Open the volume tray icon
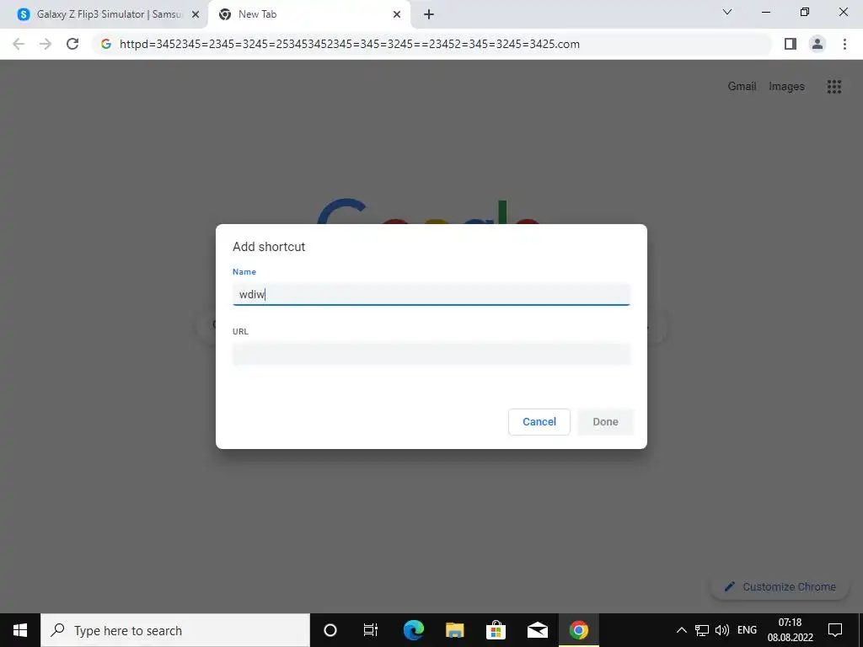Viewport: 863px width, 647px height. tap(721, 630)
